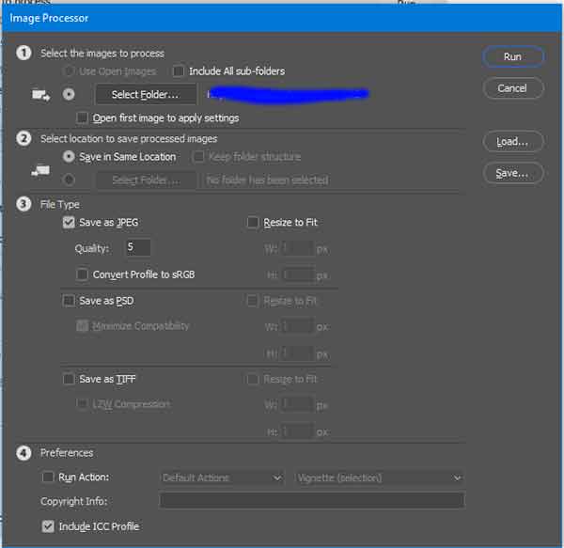
Task: Enable Resize to Fit for JPEG
Action: coord(253,223)
